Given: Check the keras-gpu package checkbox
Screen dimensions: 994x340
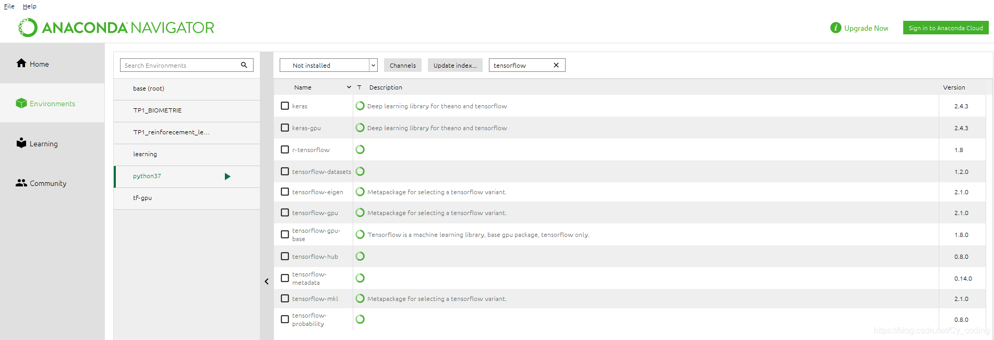Looking at the screenshot, I should pyautogui.click(x=285, y=128).
